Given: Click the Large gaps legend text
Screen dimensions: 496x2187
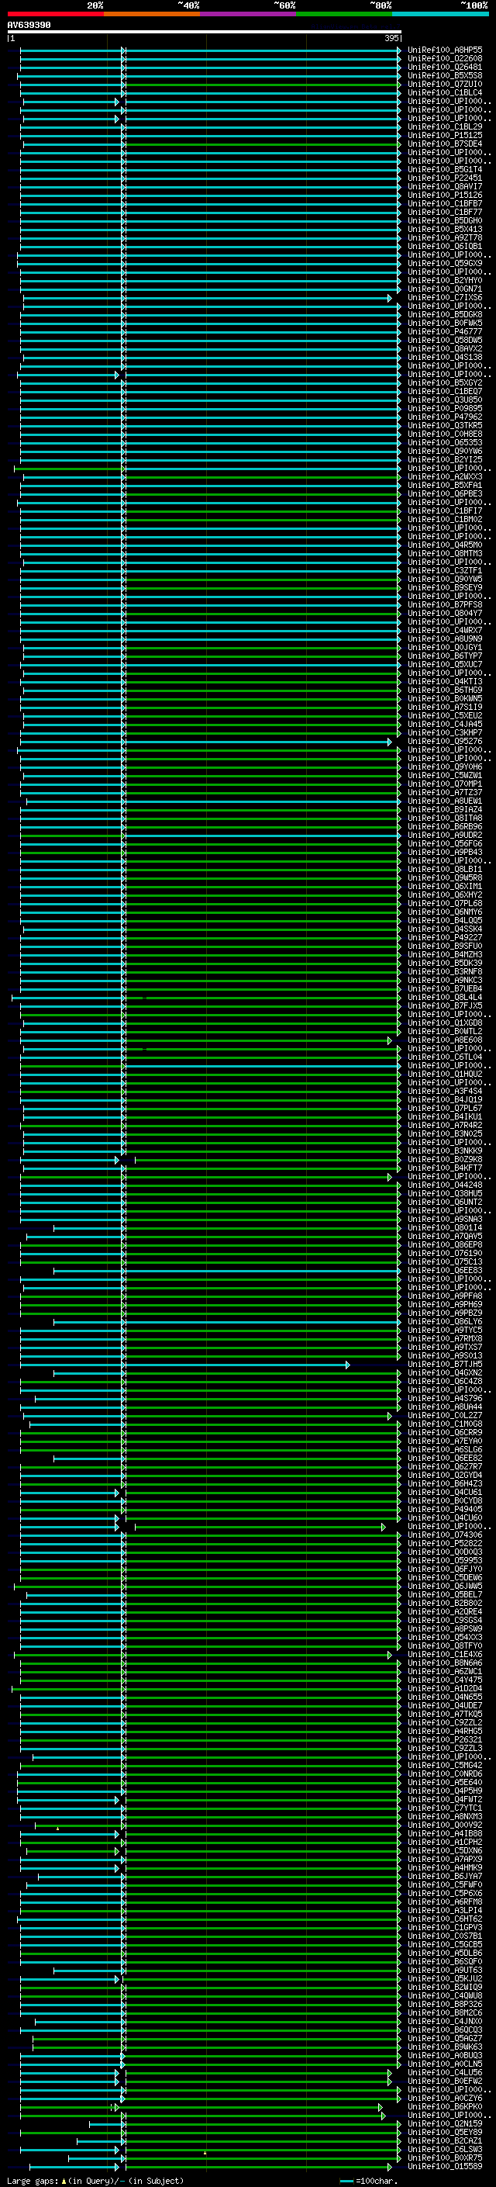Looking at the screenshot, I should click(95, 2180).
